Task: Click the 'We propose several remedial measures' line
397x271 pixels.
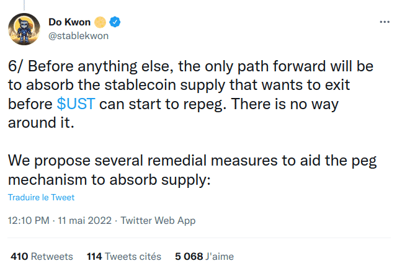Action: coord(192,161)
